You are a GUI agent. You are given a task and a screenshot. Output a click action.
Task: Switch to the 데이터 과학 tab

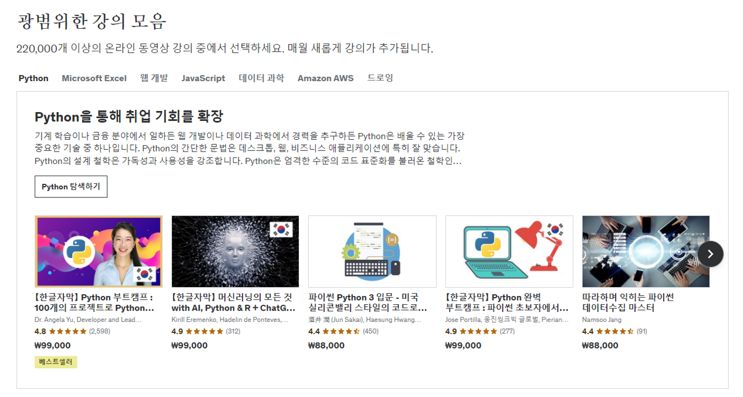coord(261,78)
